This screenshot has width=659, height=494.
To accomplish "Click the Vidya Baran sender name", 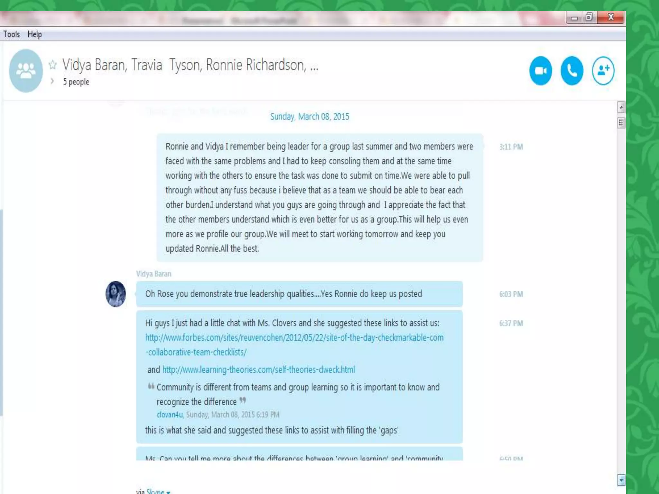I will (x=153, y=274).
